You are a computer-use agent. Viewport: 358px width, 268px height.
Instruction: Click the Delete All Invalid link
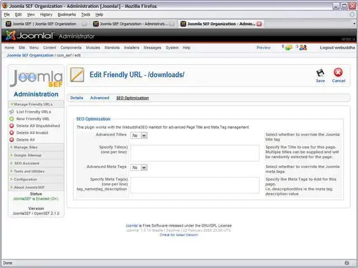(32, 133)
